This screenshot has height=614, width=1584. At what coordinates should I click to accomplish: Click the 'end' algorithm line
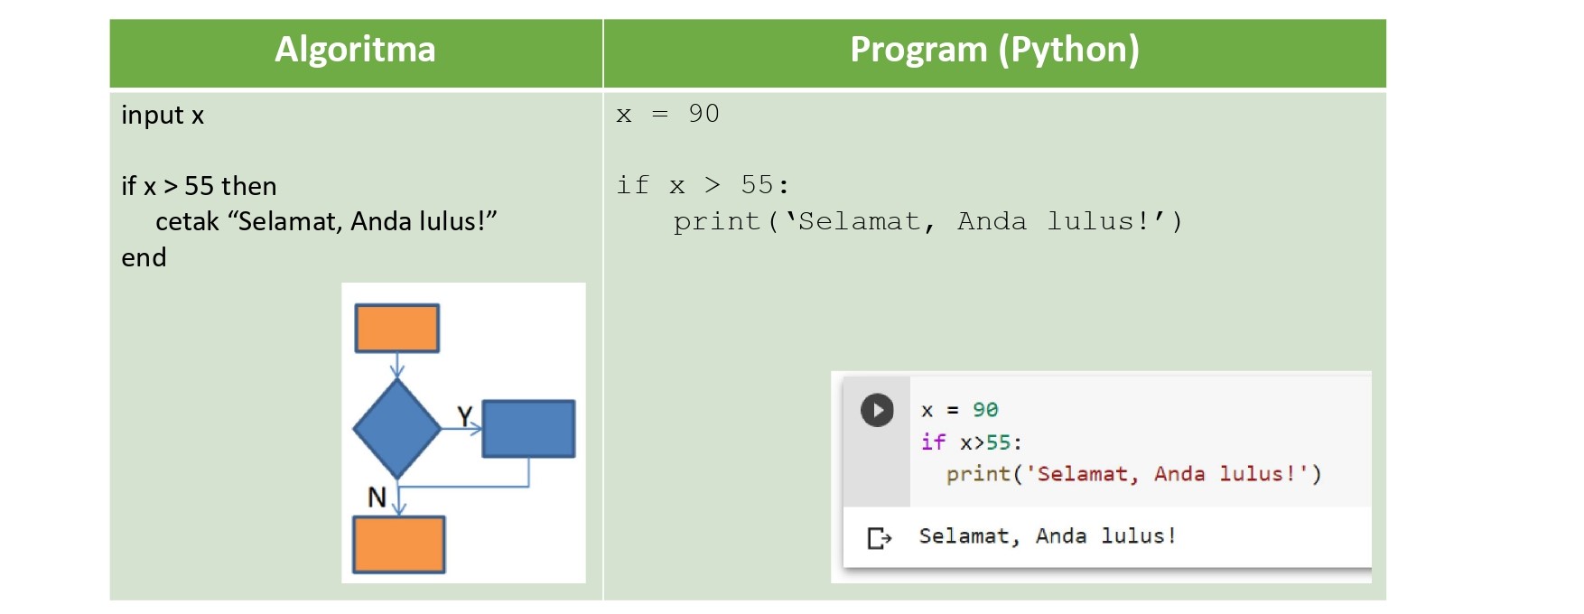tap(144, 257)
